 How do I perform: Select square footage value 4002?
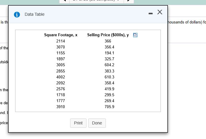pyautogui.click(x=61, y=77)
